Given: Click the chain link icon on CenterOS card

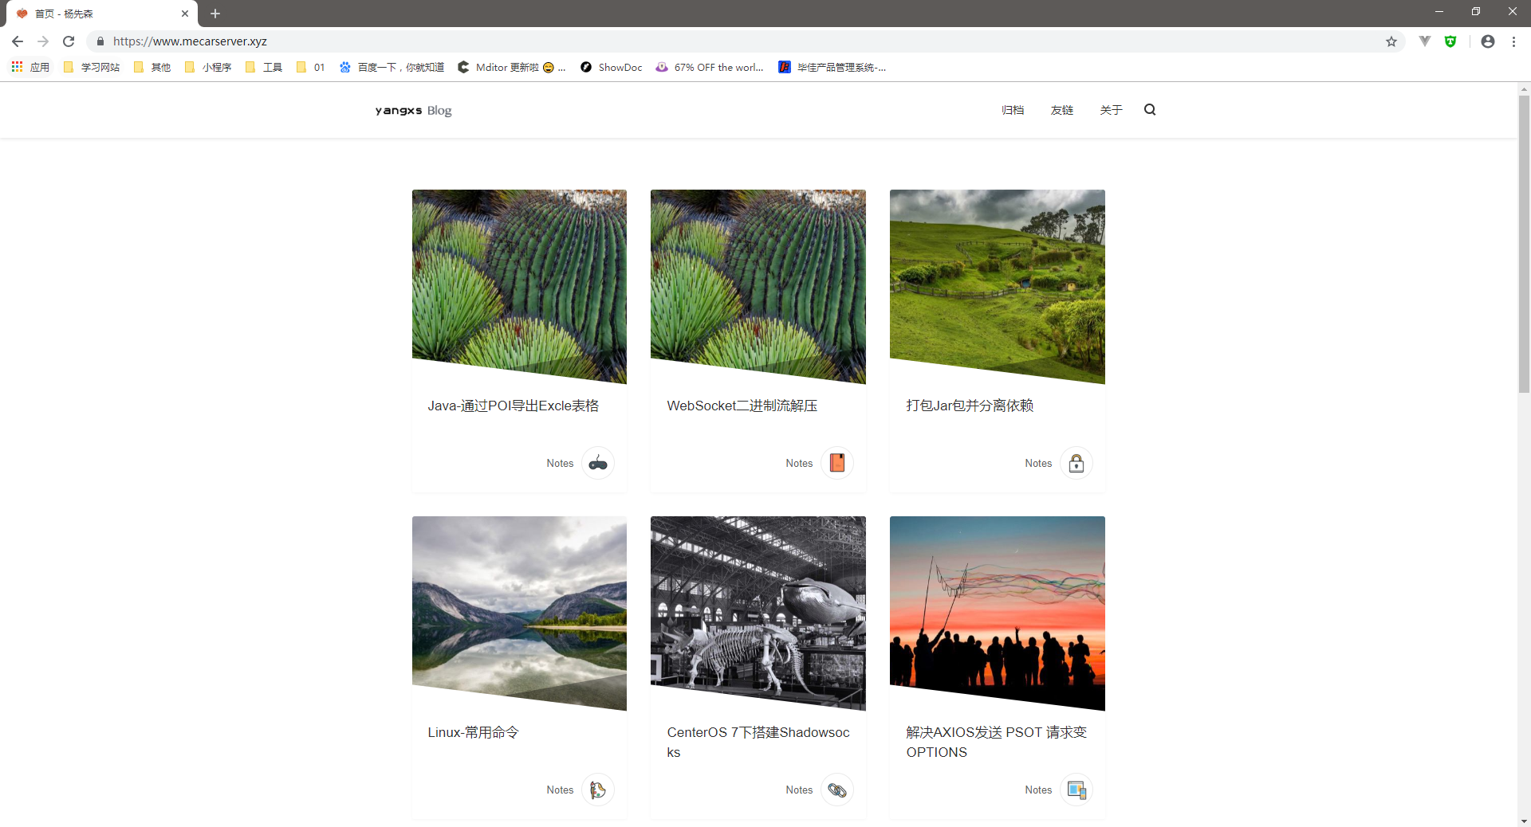Looking at the screenshot, I should [837, 790].
